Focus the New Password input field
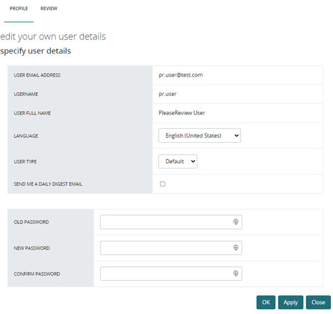333x314 pixels. (171, 248)
